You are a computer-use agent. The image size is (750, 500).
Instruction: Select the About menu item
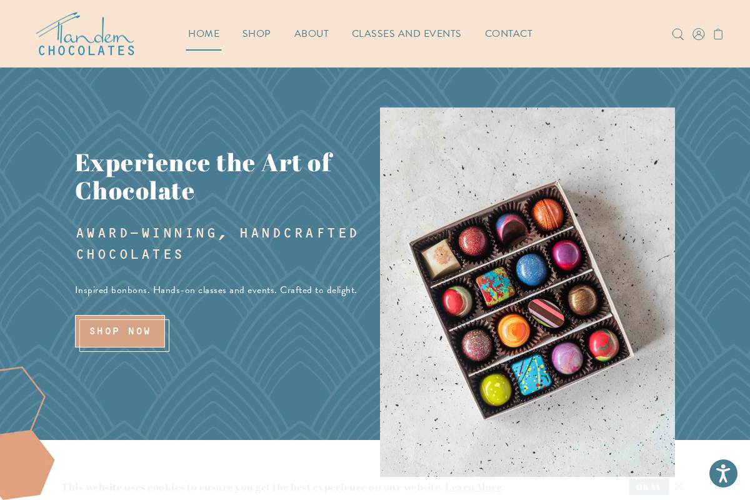click(311, 34)
